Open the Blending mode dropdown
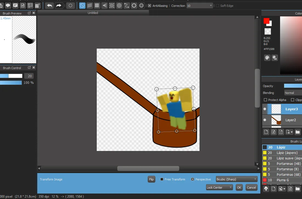 point(293,93)
